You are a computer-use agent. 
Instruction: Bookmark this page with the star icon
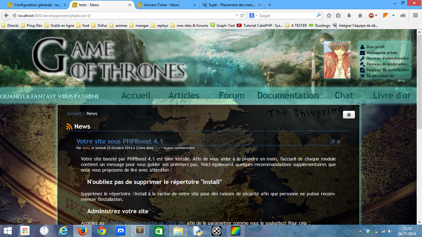coord(329,15)
